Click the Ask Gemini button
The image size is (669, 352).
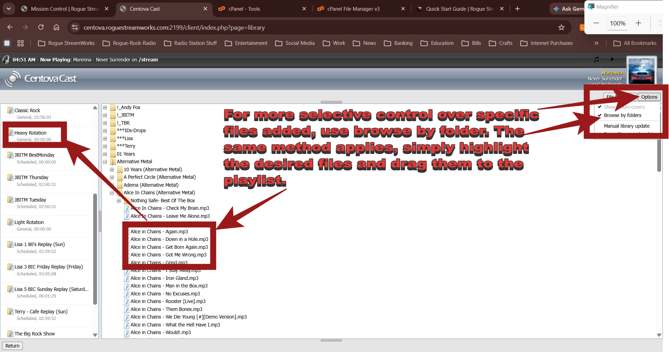coord(568,9)
